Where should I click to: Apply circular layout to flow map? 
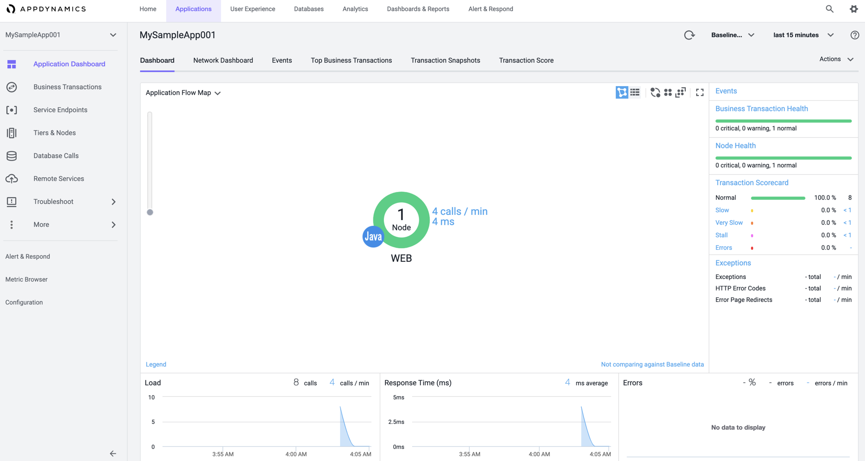(x=655, y=92)
